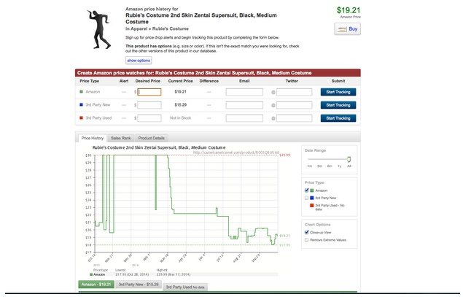Image resolution: width=463 pixels, height=297 pixels.
Task: Set date range to 3m
Action: click(319, 166)
